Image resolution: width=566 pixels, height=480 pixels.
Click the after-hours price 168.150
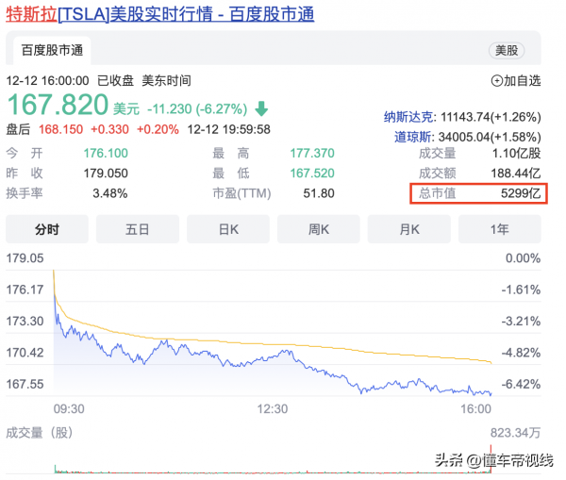[x=60, y=129]
